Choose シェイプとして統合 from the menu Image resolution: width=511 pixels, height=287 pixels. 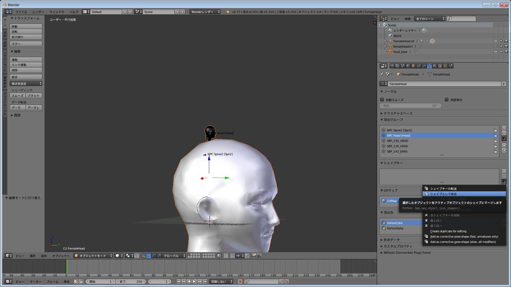464,194
